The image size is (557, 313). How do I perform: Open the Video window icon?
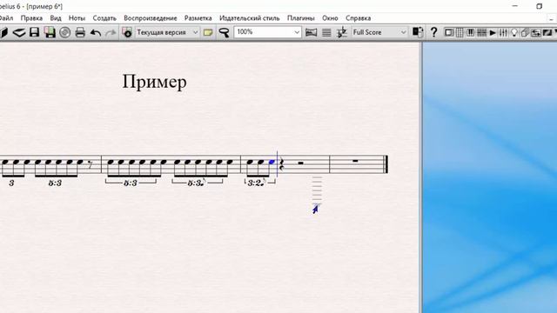[x=547, y=33]
